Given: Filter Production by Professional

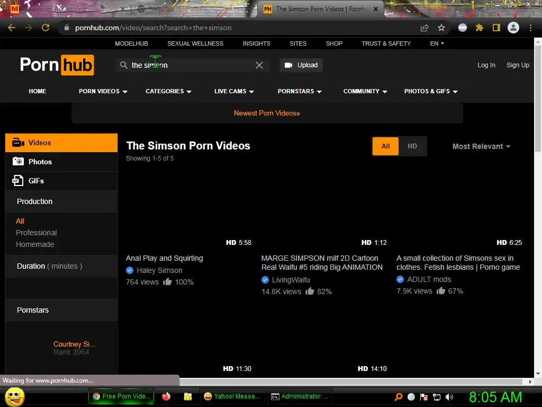Looking at the screenshot, I should point(37,233).
